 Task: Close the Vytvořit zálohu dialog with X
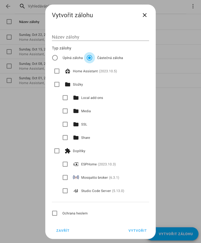click(145, 15)
